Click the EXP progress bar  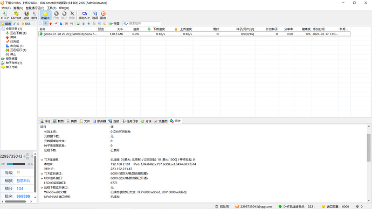tap(16, 164)
